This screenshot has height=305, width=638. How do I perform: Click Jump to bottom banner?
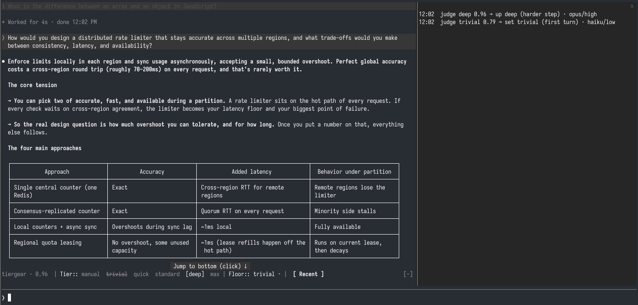[x=210, y=266]
